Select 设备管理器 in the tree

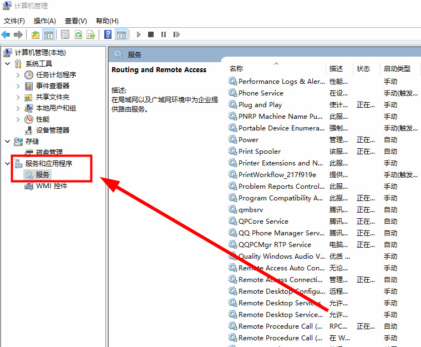pyautogui.click(x=53, y=130)
